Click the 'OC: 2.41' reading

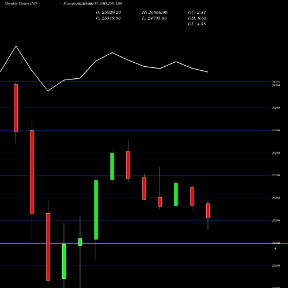(x=197, y=13)
